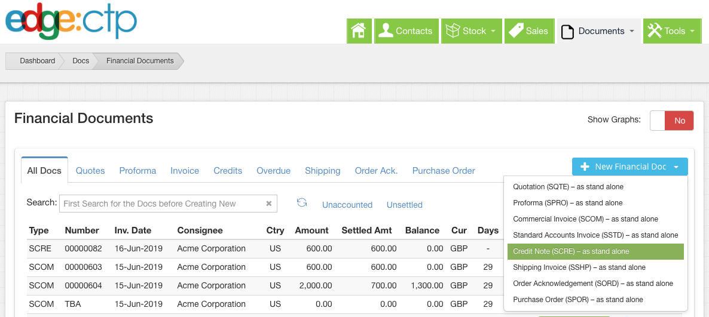Sort by the Consignee column header

(200, 231)
